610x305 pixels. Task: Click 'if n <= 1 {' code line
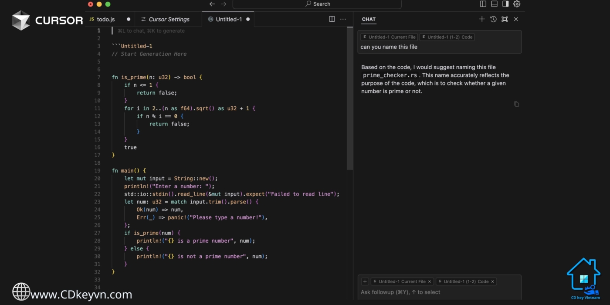141,85
